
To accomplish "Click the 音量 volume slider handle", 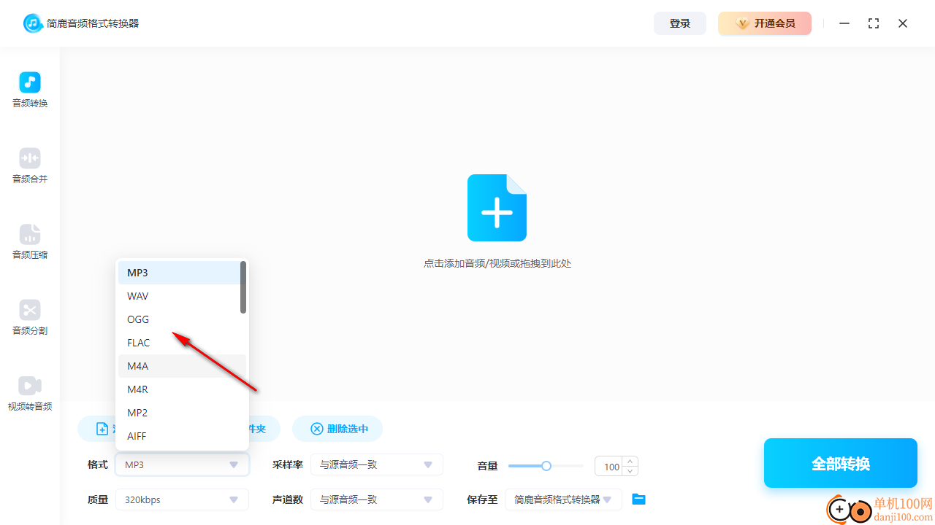I will click(x=546, y=466).
